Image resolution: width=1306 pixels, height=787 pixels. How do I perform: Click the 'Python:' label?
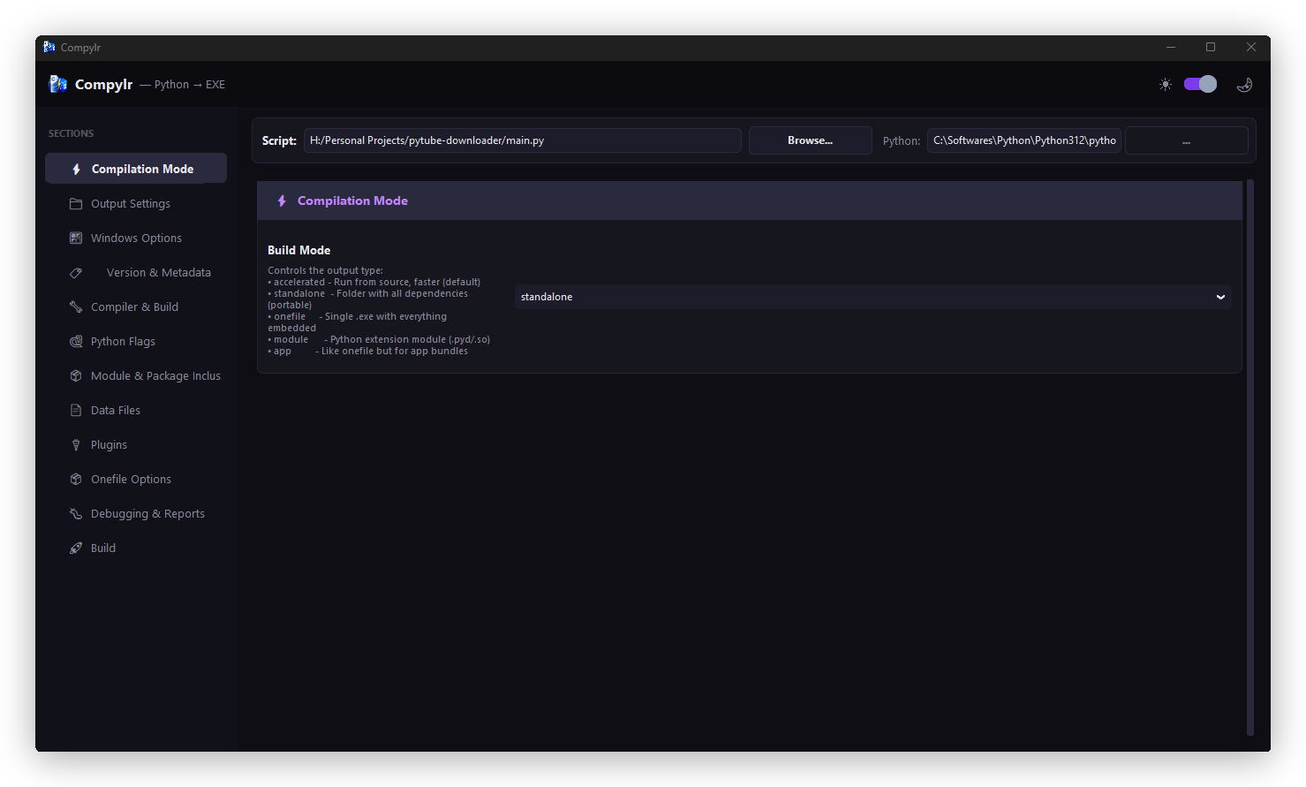click(x=902, y=140)
